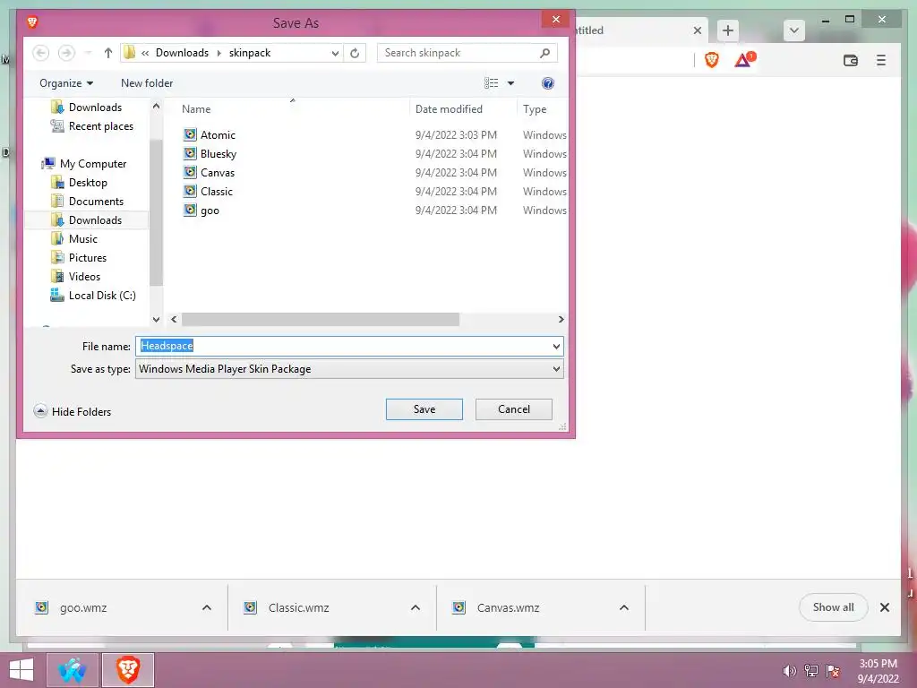
Task: Click the Bluesky file icon
Action: click(190, 153)
